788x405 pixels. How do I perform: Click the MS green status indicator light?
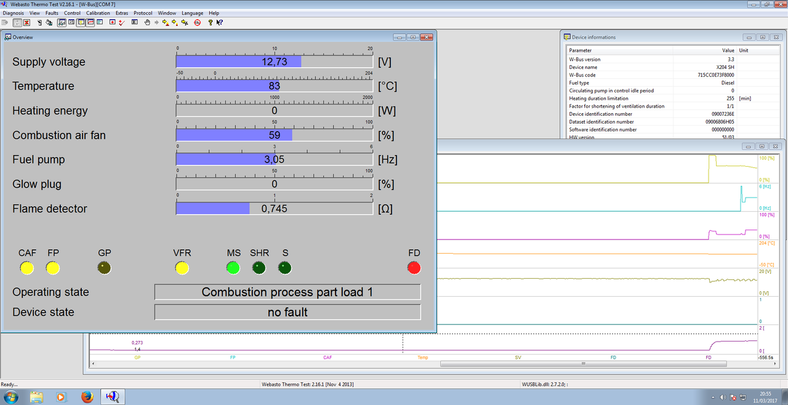(233, 268)
